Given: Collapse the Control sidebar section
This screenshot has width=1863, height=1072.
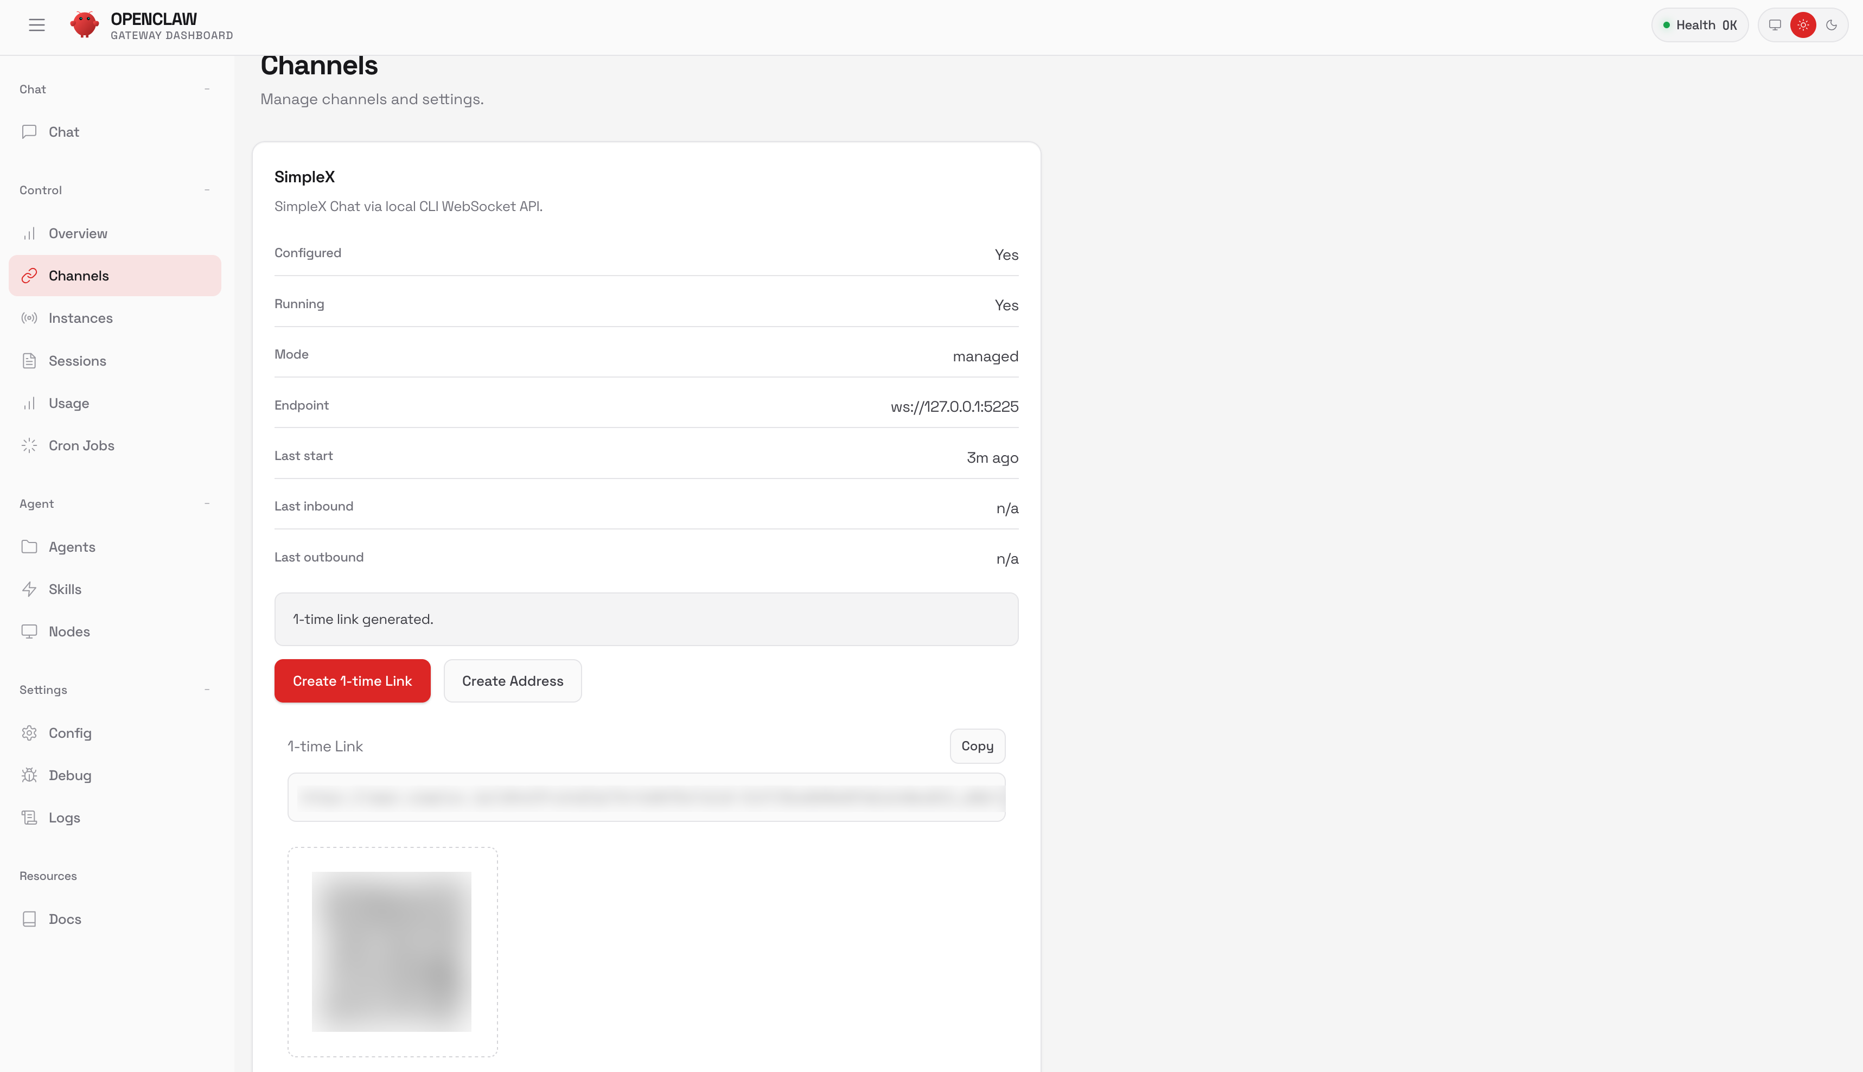Looking at the screenshot, I should [x=207, y=190].
